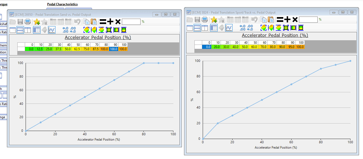Click the value entry box in Sport/Track window
363x159 pixels.
coord(308,19)
